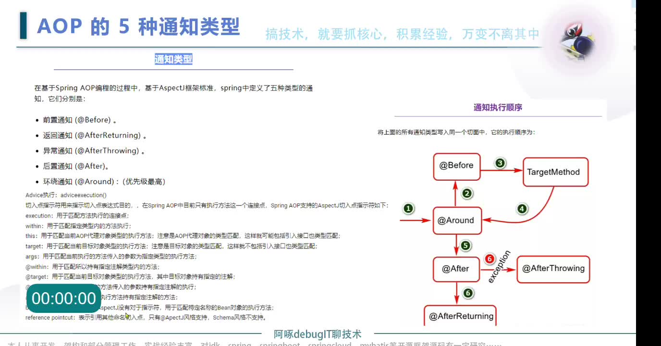661x346 pixels.
Task: Click the line "@within: 用于匹配所以持有指定注解类型内的方法"
Action: 92,267
